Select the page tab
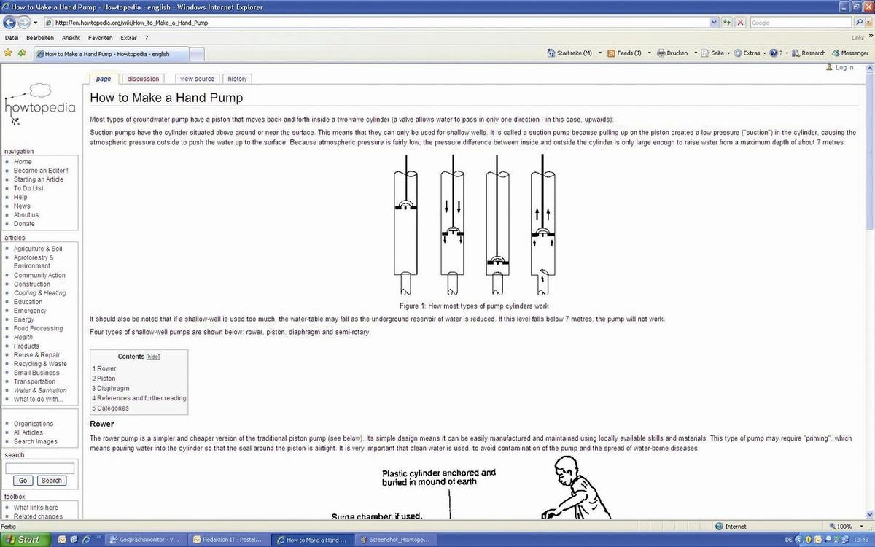 [104, 79]
